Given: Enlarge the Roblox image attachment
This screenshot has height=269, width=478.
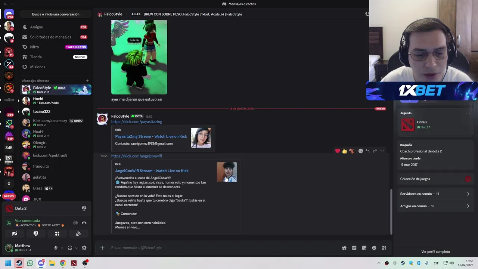Looking at the screenshot, I should [x=139, y=57].
